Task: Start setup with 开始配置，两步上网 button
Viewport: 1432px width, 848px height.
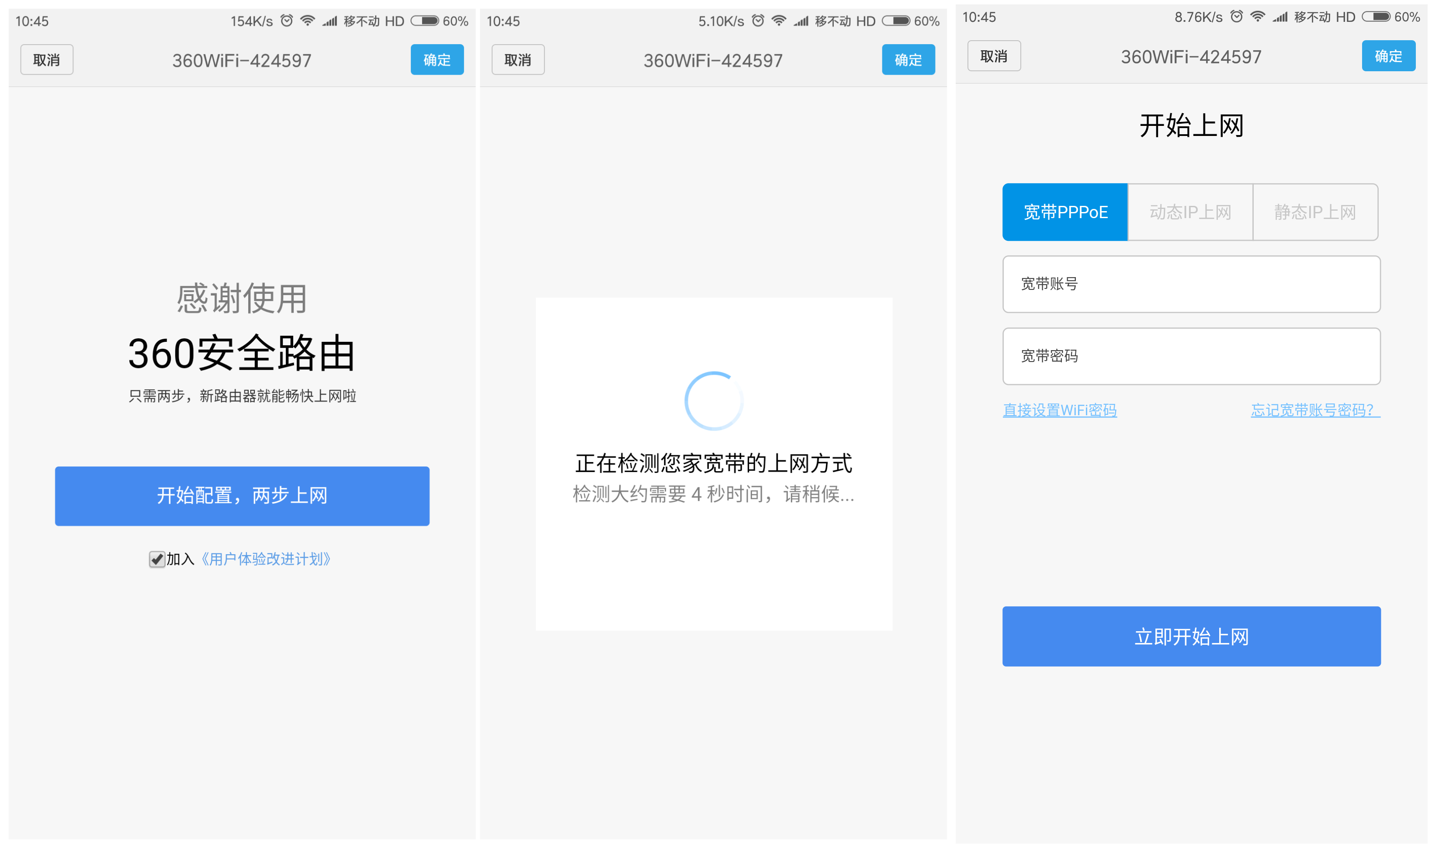Action: click(242, 496)
